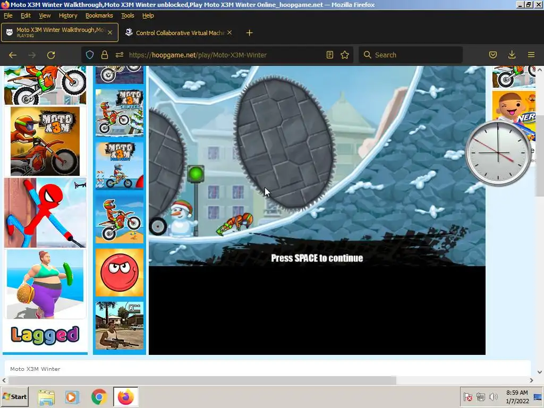Screen dimensions: 544x408
Task: Click the taskbar clock showing 8:59 AM
Action: 517,397
